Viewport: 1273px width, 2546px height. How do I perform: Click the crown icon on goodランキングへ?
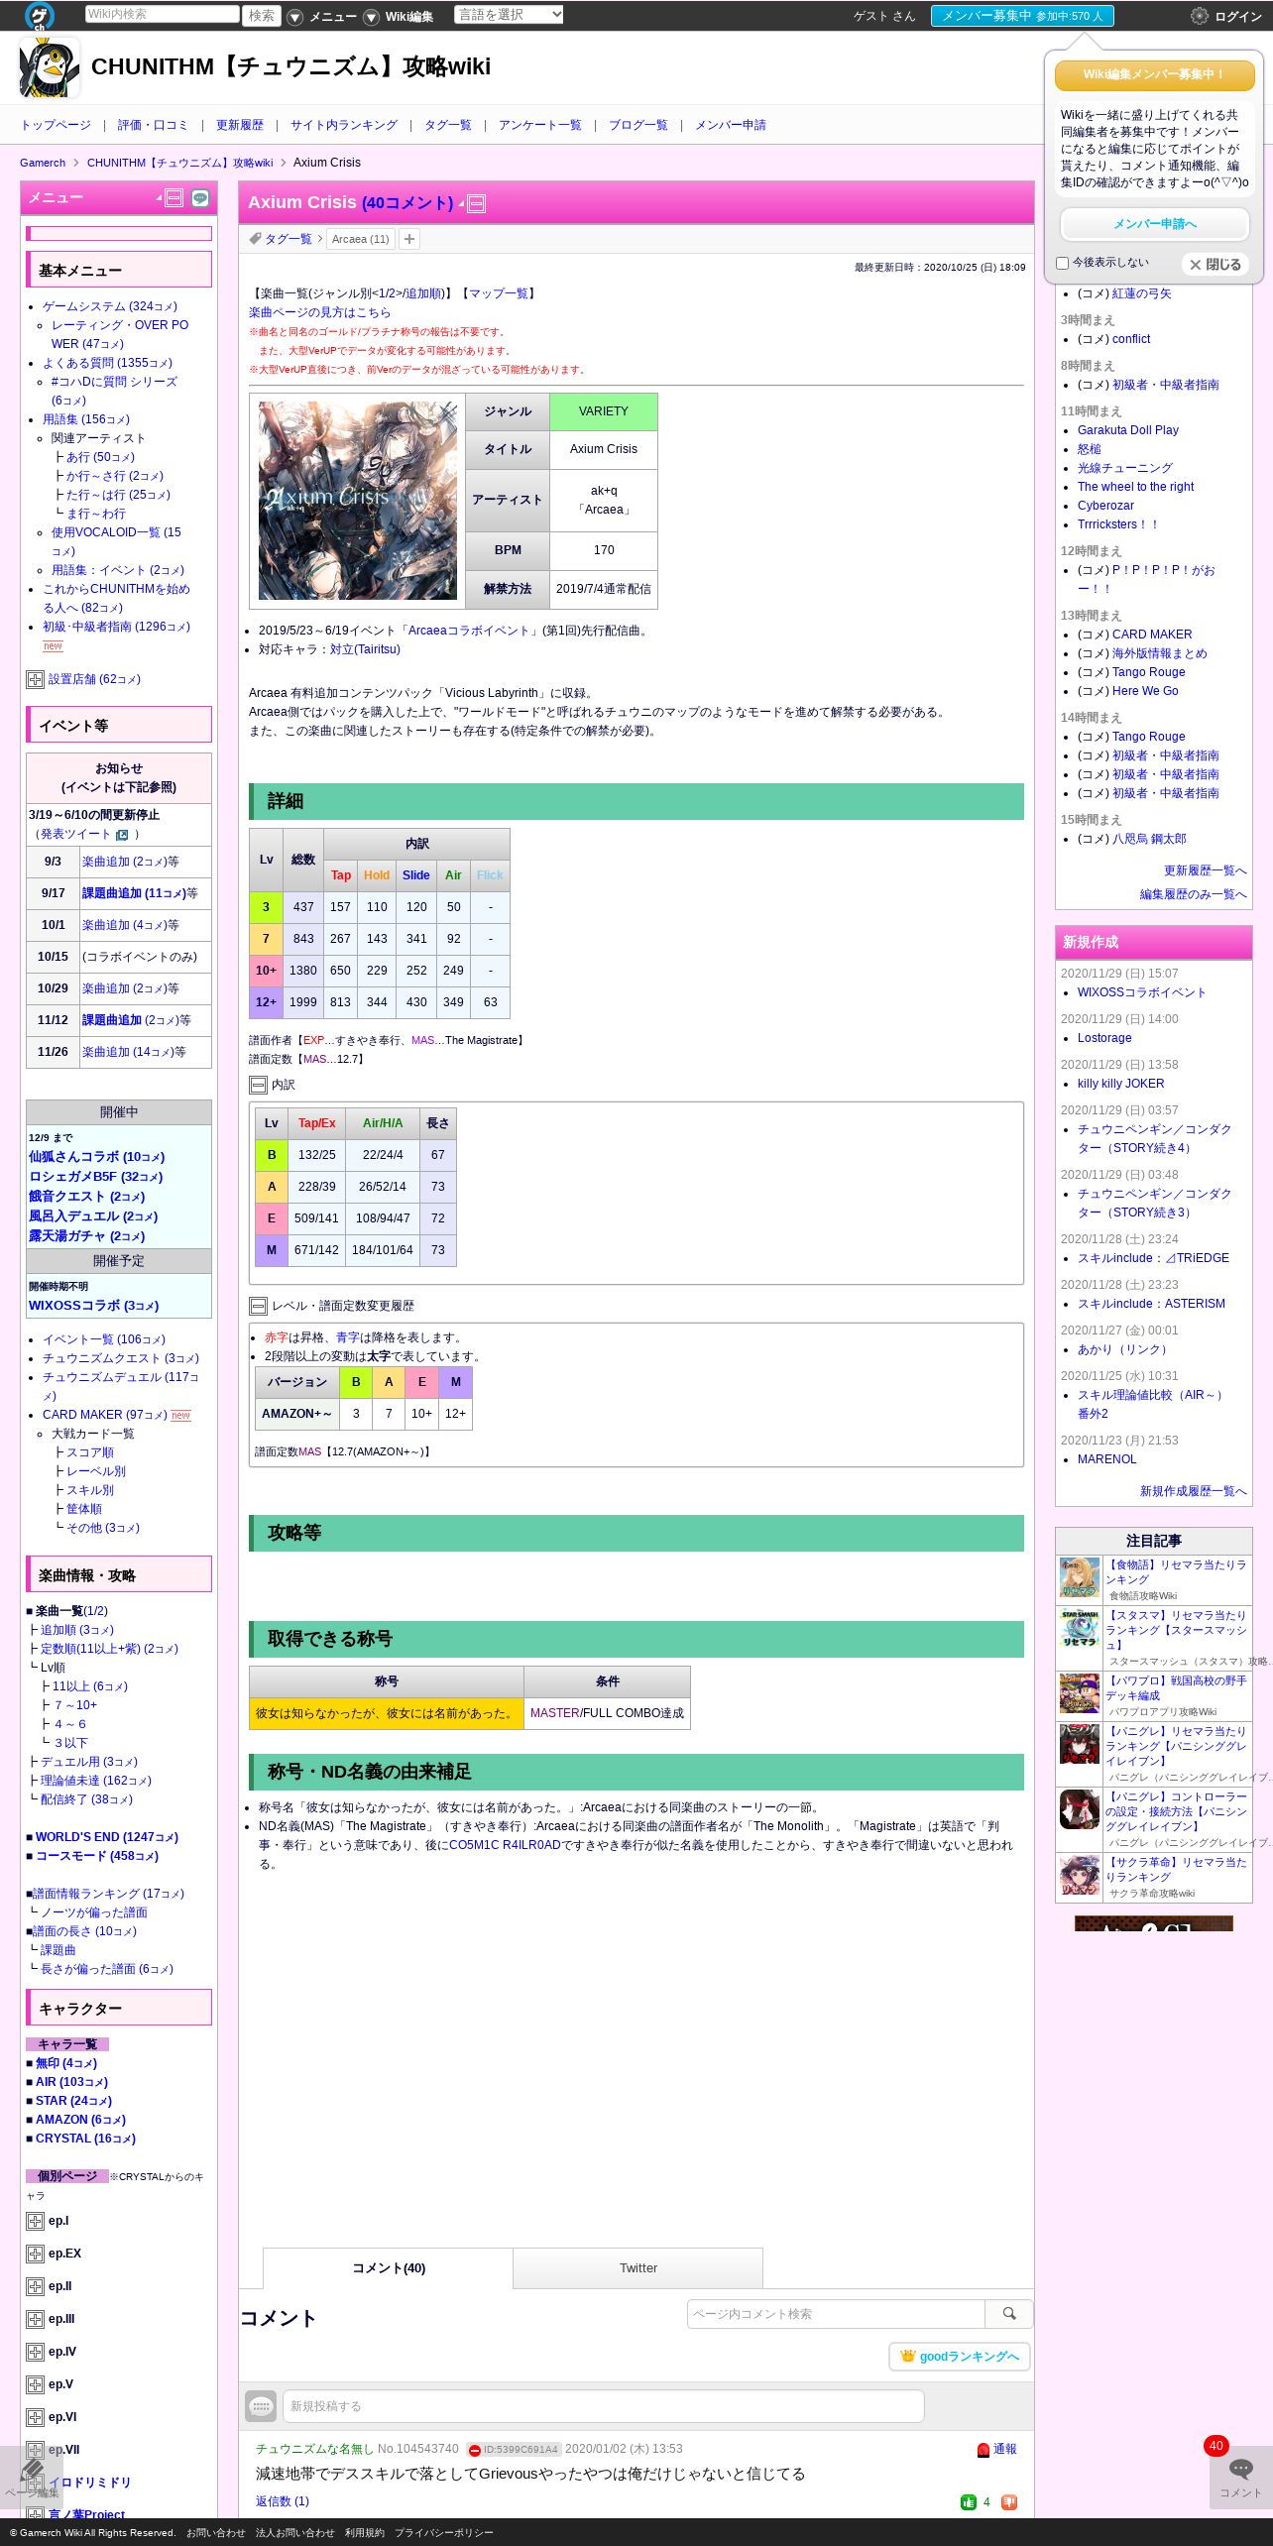point(907,2356)
